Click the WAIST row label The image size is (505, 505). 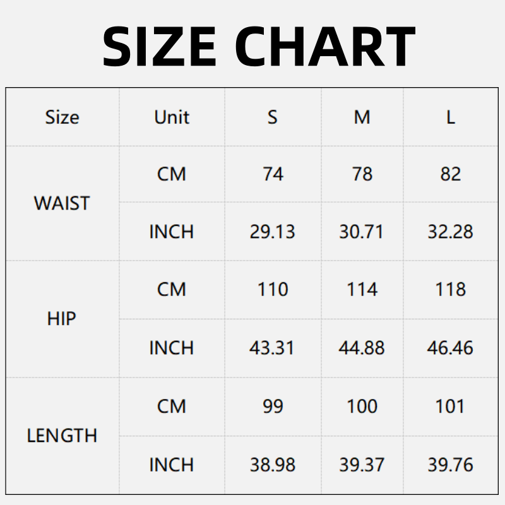pyautogui.click(x=62, y=203)
